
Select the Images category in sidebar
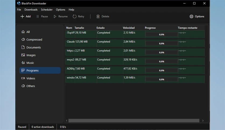[40, 55]
